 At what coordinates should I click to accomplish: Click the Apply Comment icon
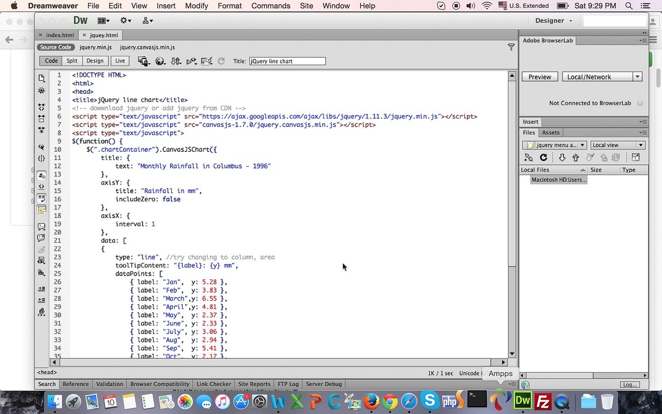click(x=41, y=227)
